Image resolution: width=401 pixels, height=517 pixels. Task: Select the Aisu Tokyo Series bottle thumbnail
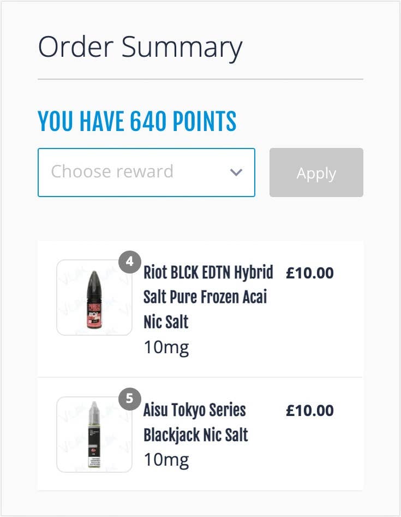94,434
